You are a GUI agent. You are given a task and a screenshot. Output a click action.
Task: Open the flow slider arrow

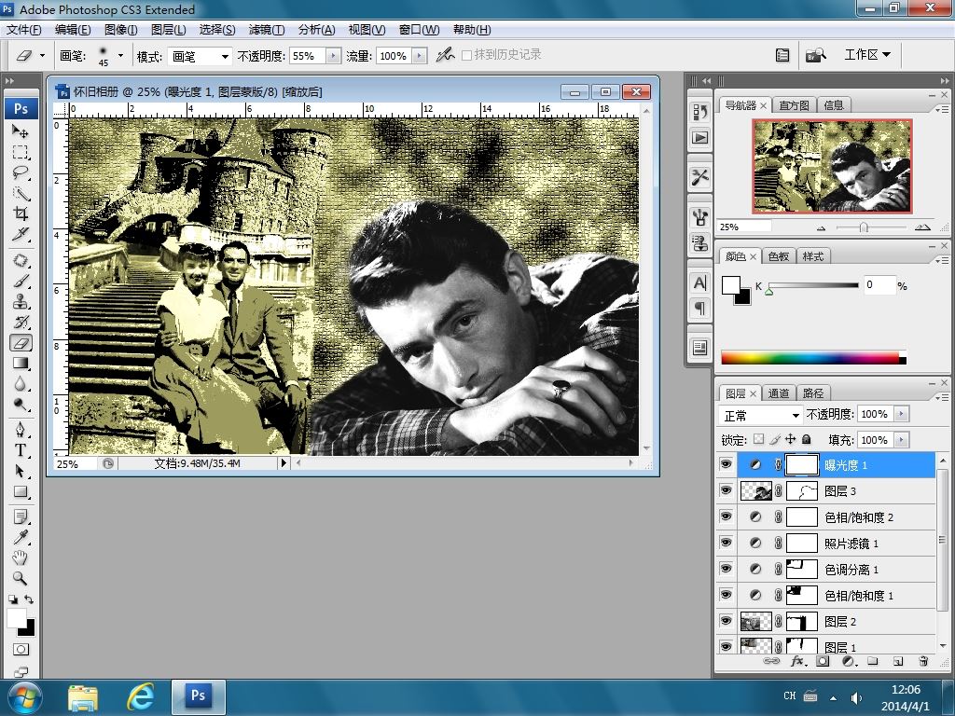pos(419,56)
